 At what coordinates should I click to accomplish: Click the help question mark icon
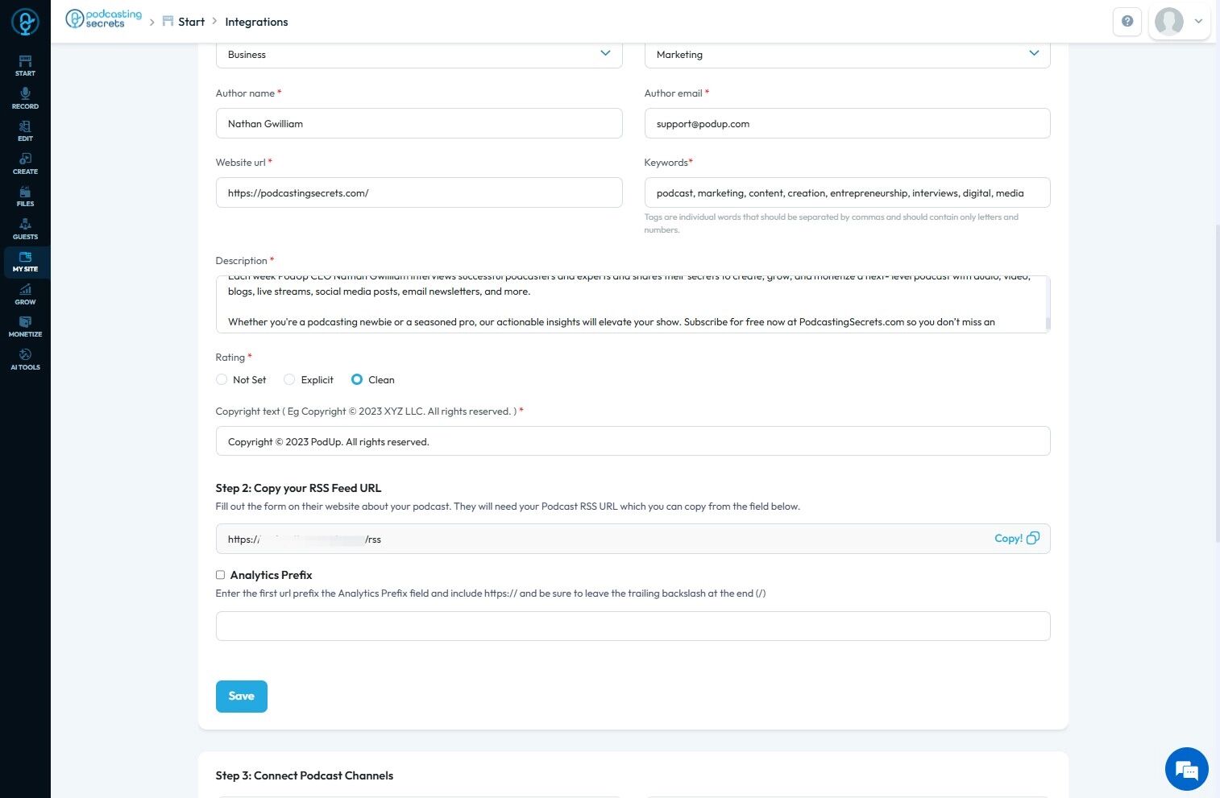coord(1127,22)
